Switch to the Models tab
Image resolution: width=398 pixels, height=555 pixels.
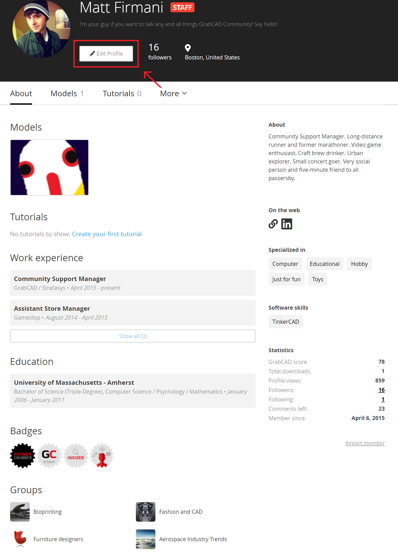[x=67, y=93]
